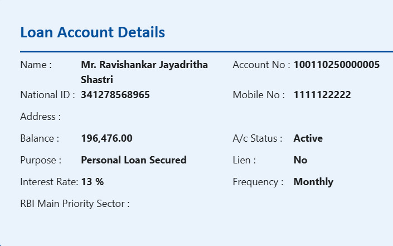Screen dimensions: 393x246
Task: Click the Mobile No label
Action: coord(259,95)
